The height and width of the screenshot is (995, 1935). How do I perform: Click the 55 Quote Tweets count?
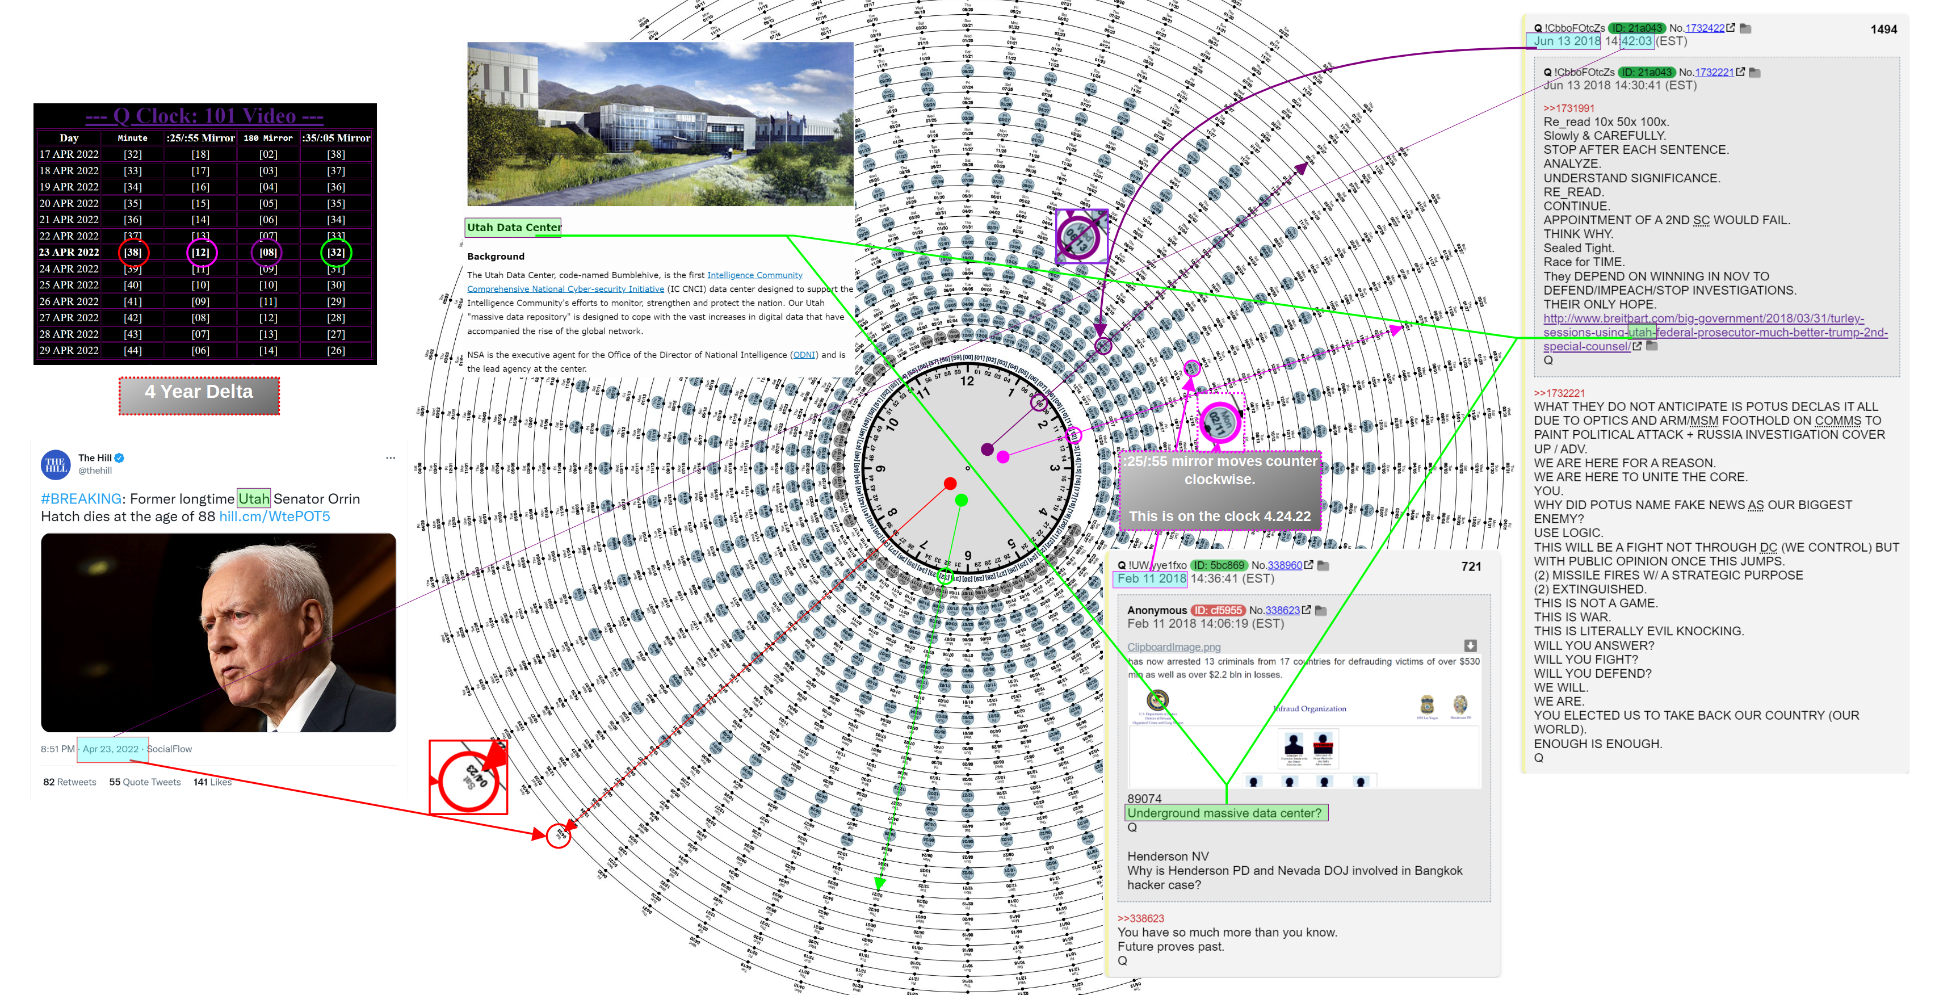point(145,782)
